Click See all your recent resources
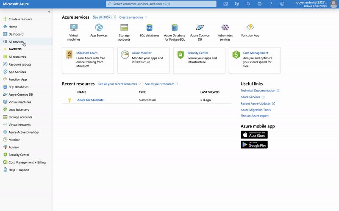339x211 pixels. click(119, 84)
